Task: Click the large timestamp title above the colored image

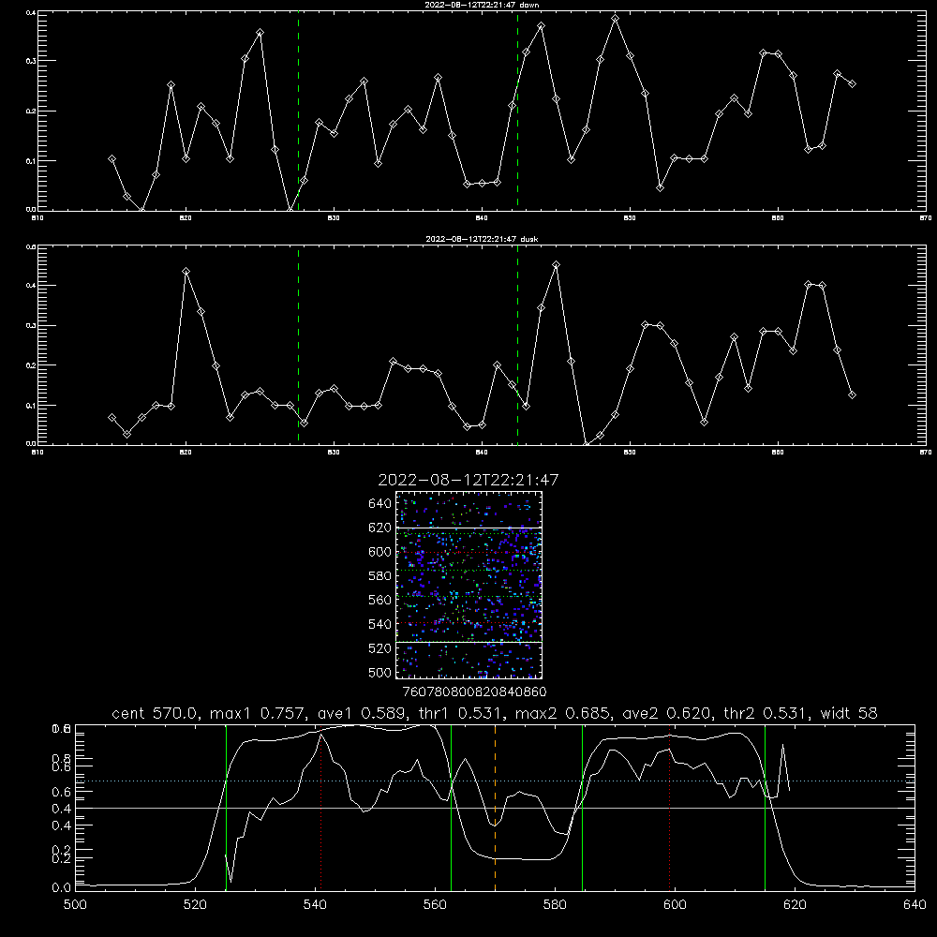Action: (x=468, y=480)
